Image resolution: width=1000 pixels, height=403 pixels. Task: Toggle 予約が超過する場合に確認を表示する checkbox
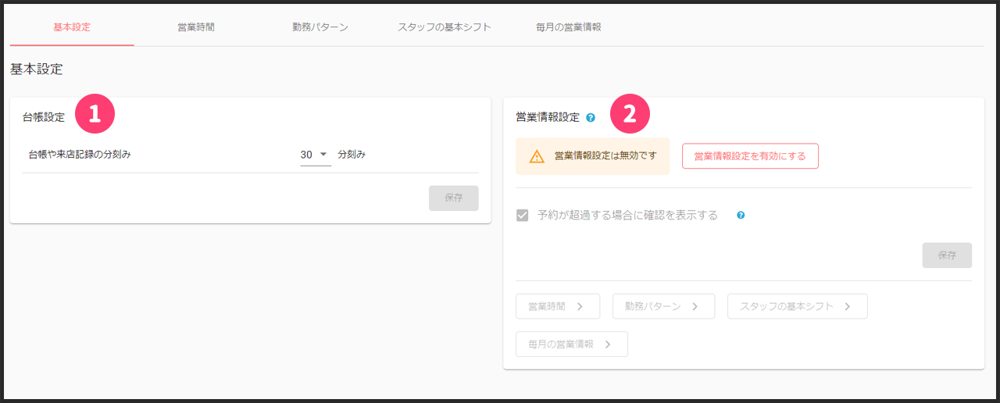pos(523,216)
